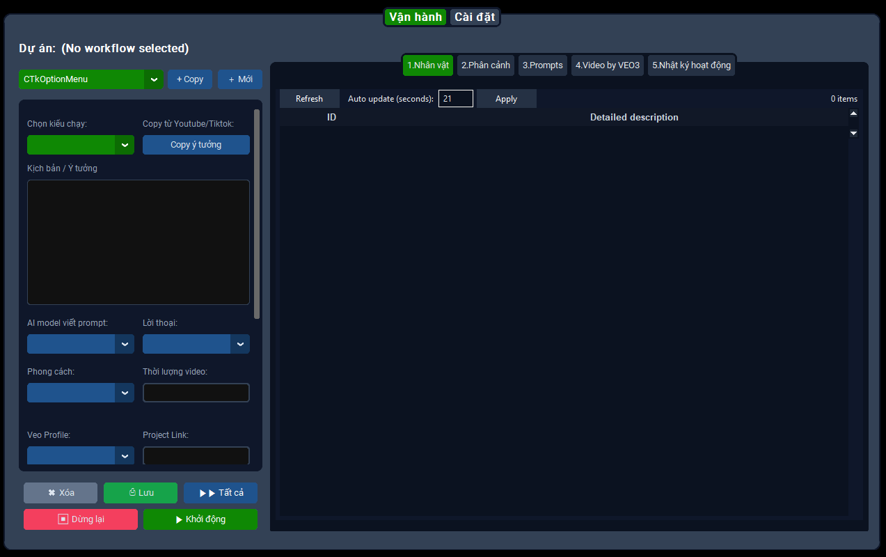This screenshot has height=557, width=886.
Task: Click the Kịch bản / Ý tưởng text box
Action: pos(139,242)
